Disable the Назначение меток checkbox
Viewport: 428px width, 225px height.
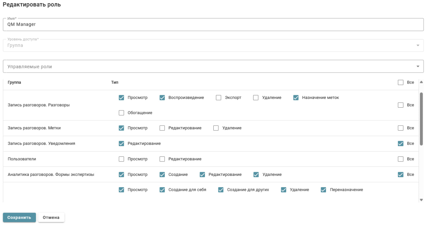coord(296,98)
